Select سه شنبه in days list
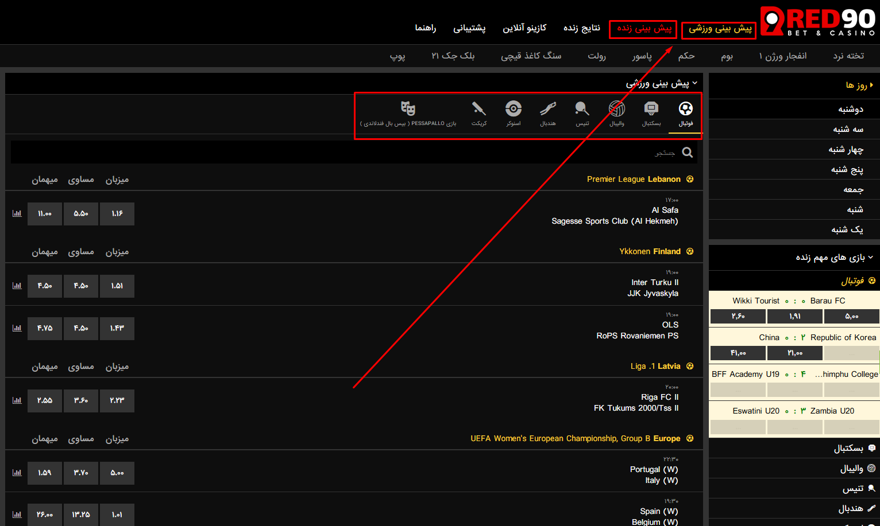The image size is (880, 526). click(x=794, y=129)
